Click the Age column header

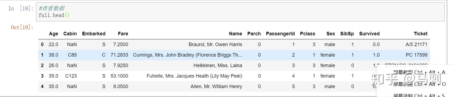[53, 34]
